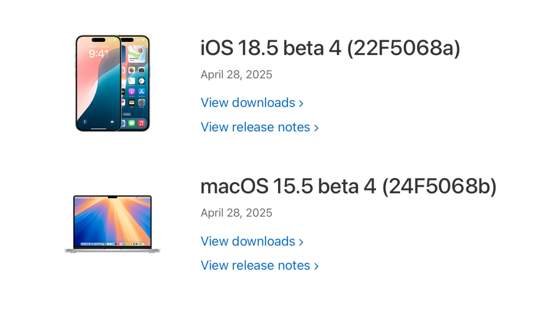Click the Clock app icon on the iPhone
Image resolution: width=550 pixels, height=309 pixels.
click(141, 81)
